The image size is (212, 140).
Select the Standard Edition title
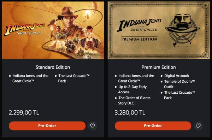(x=53, y=67)
